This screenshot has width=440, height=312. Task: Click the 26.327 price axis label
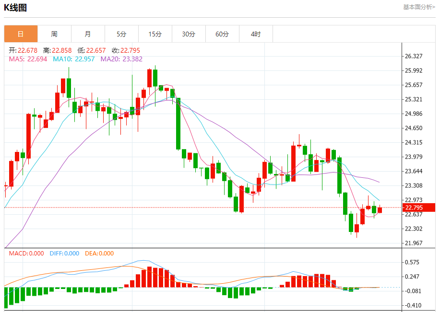(x=414, y=56)
